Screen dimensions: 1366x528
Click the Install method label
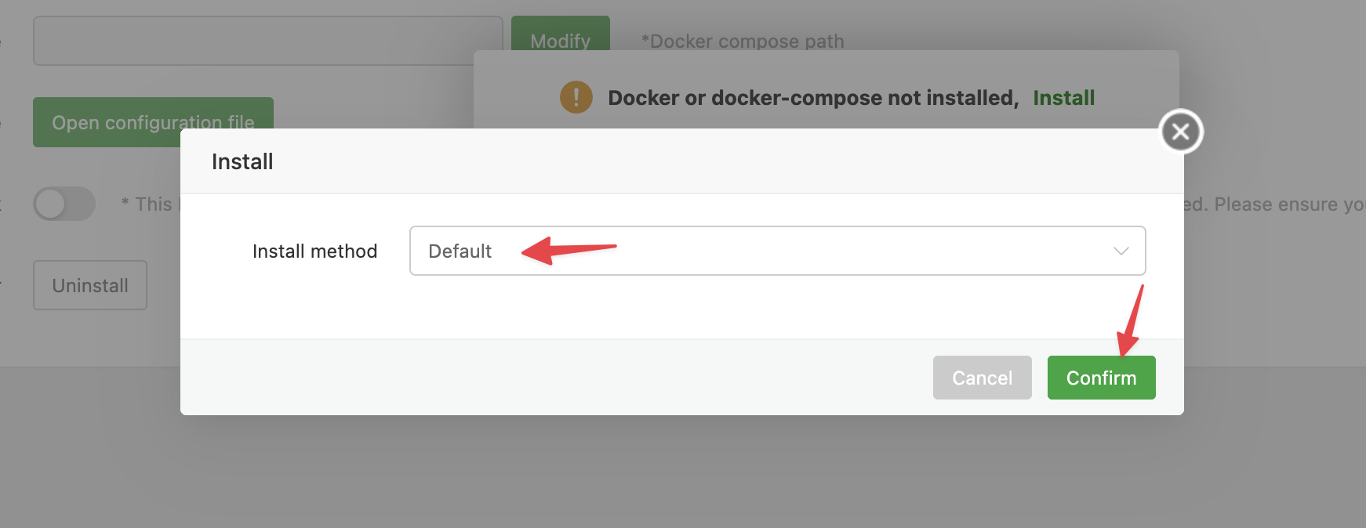314,251
